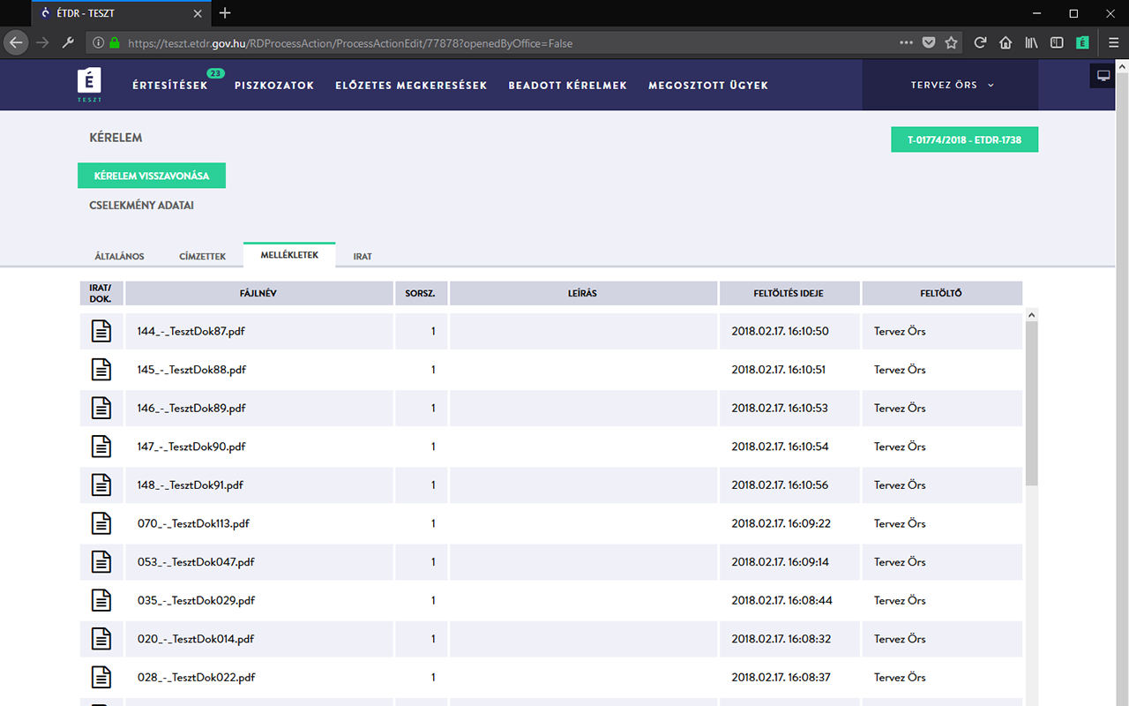Image resolution: width=1129 pixels, height=706 pixels.
Task: Click document icon for 144_-_TesztDok87.pdf
Action: pyautogui.click(x=101, y=332)
